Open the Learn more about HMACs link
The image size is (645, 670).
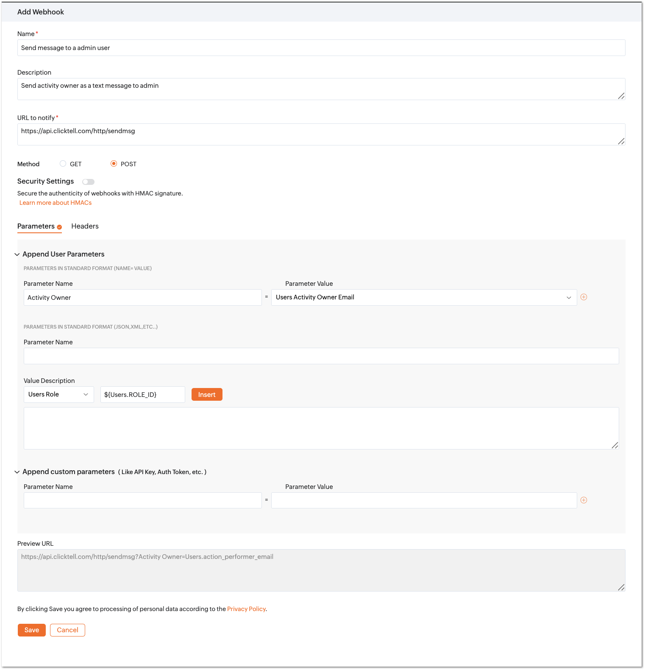click(56, 203)
